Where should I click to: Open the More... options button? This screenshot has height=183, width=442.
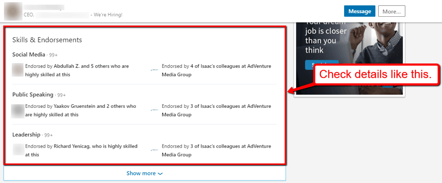[392, 11]
